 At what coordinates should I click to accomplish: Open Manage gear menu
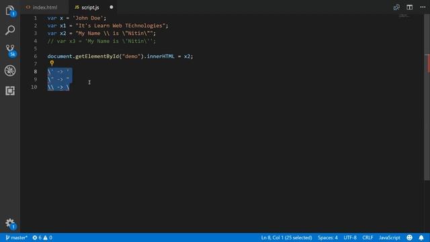(x=10, y=223)
